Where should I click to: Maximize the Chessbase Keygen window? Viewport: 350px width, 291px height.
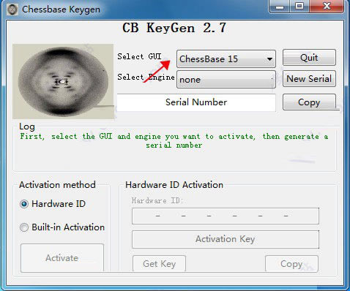click(299, 6)
